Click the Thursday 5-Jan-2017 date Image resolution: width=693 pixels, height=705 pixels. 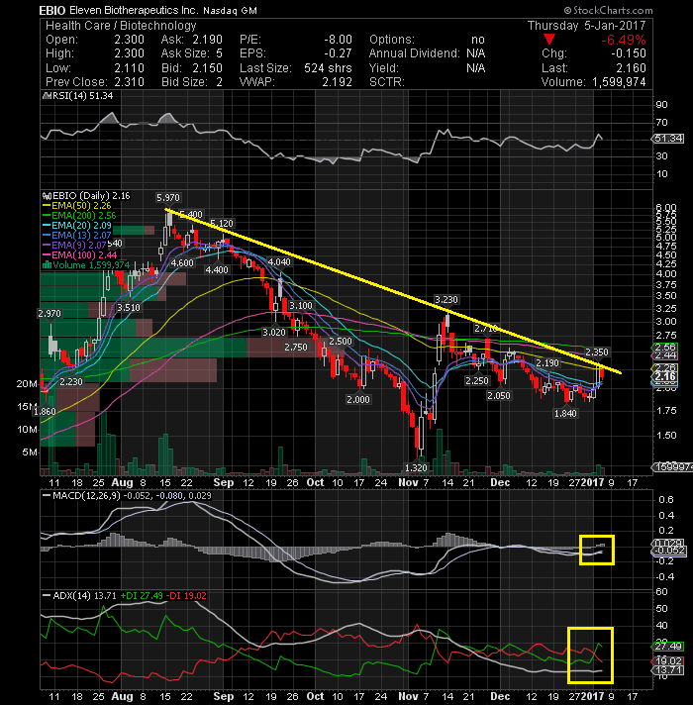pos(586,25)
